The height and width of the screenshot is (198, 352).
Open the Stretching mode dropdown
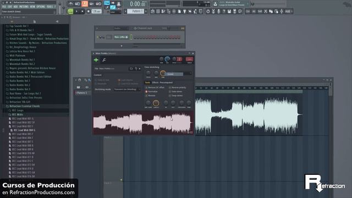(x=127, y=89)
